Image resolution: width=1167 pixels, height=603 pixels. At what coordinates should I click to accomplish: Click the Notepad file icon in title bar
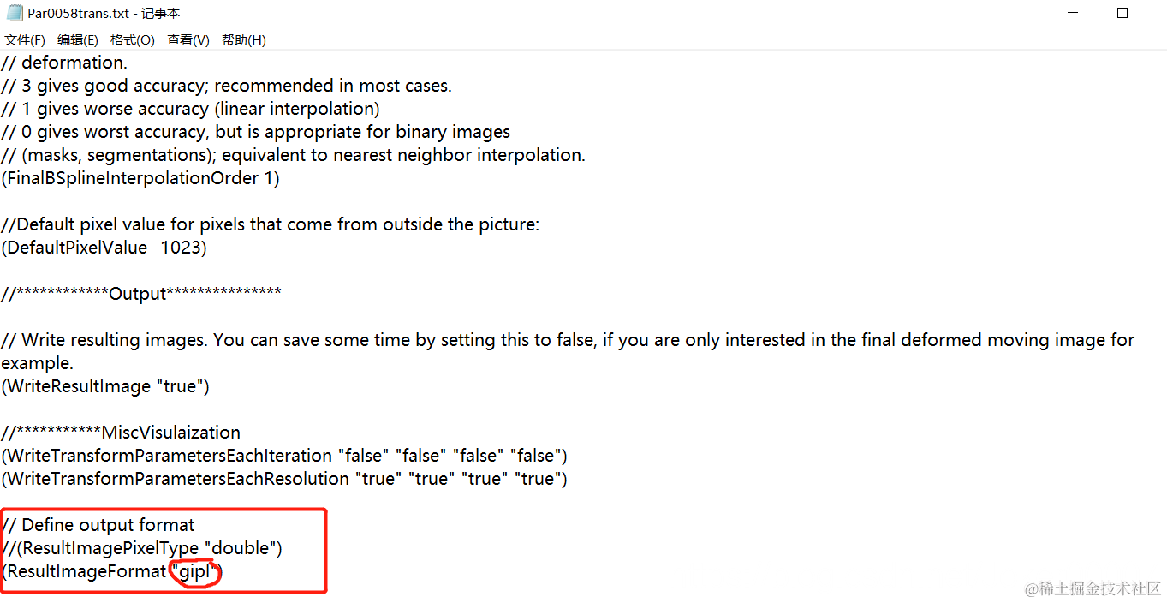pyautogui.click(x=15, y=14)
